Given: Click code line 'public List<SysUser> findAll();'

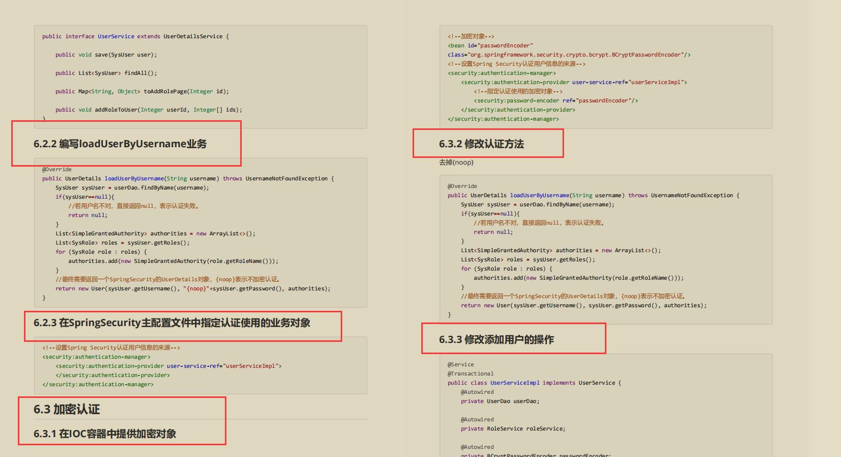Looking at the screenshot, I should 106,73.
